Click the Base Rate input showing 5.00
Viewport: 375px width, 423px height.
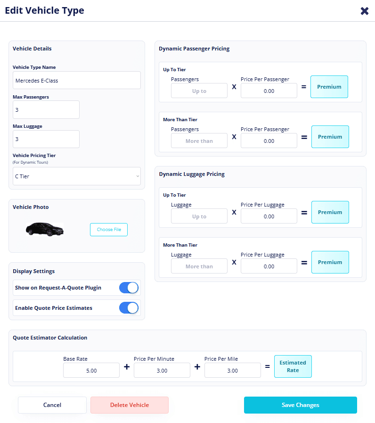pos(91,370)
